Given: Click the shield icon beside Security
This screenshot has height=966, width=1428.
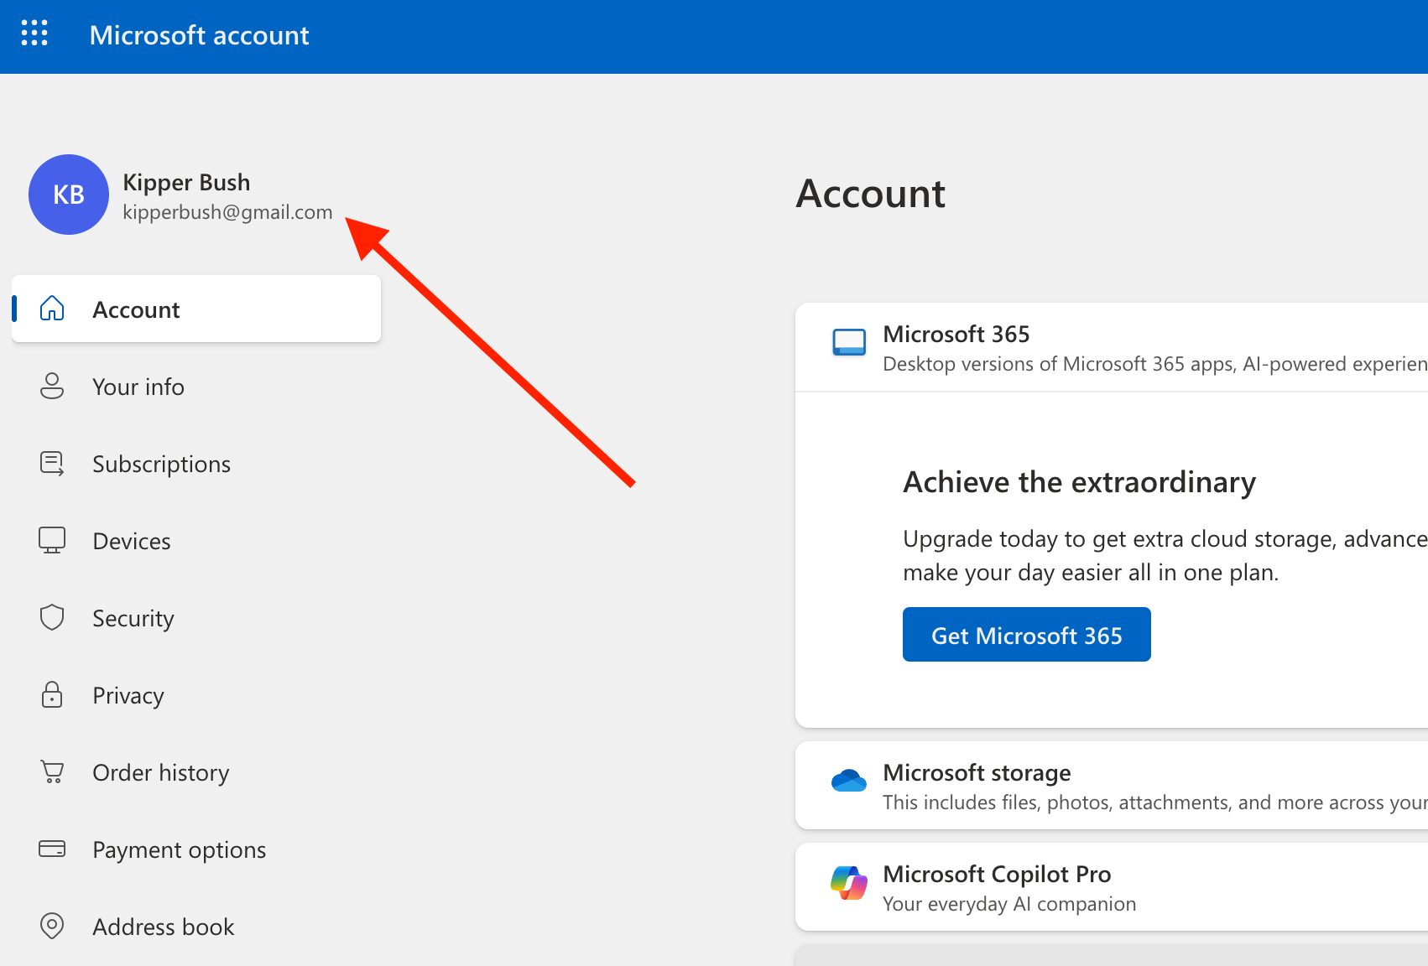Looking at the screenshot, I should (x=52, y=617).
